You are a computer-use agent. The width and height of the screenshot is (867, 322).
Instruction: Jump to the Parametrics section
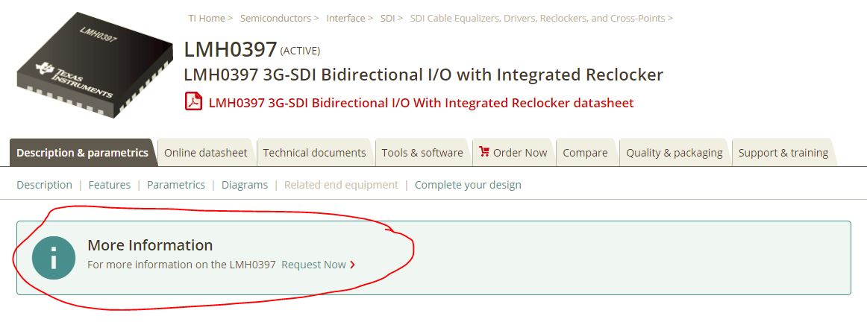click(x=175, y=185)
